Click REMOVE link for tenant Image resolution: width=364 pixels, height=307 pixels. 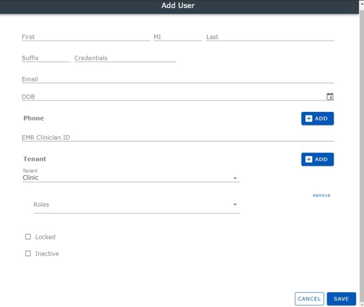point(321,196)
